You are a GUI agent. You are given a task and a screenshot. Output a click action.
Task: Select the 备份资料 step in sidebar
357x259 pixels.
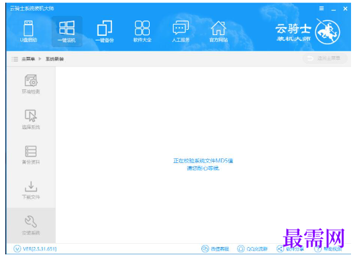(x=31, y=155)
